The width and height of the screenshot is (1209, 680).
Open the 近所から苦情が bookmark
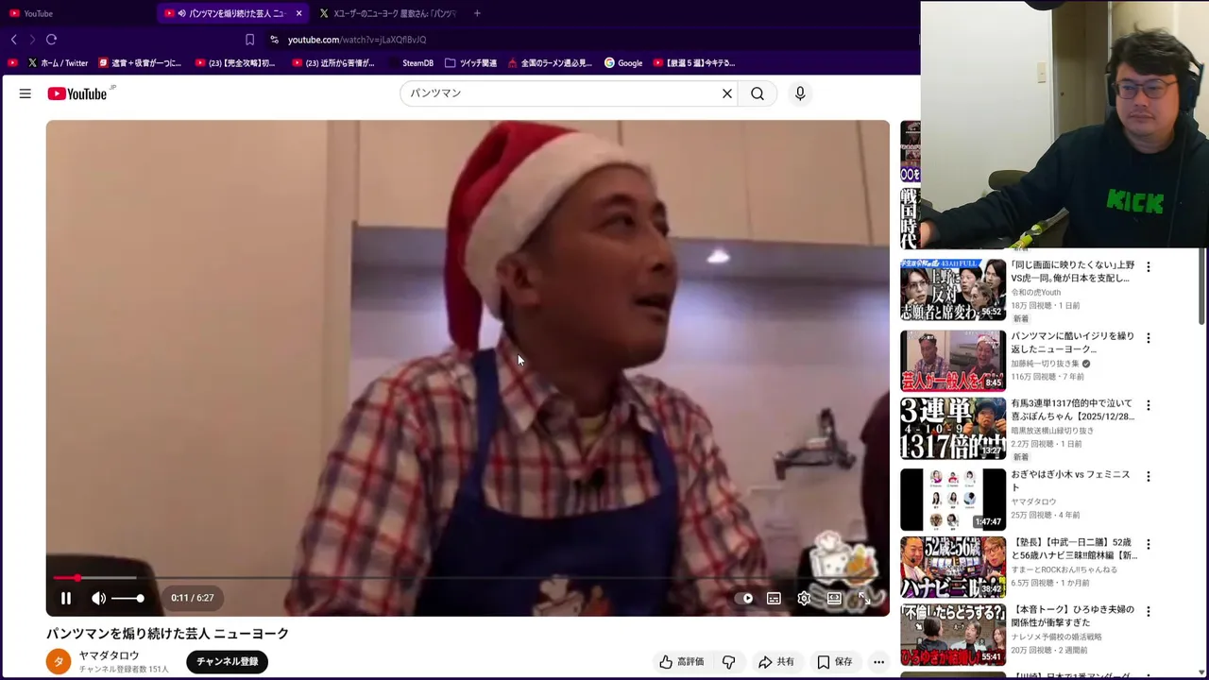coord(333,63)
